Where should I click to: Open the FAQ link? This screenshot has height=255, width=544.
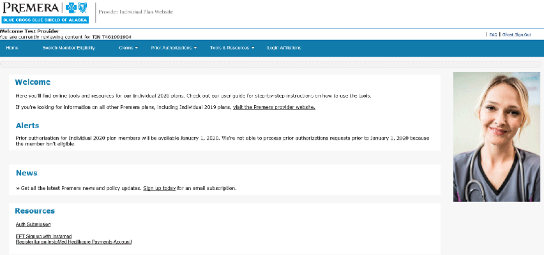pos(493,34)
